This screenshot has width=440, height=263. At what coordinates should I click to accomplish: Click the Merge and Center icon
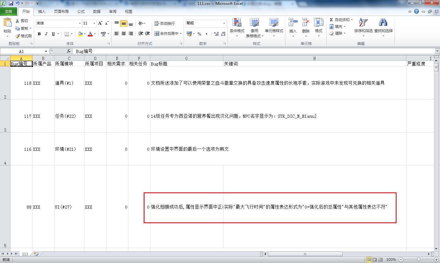(x=157, y=34)
